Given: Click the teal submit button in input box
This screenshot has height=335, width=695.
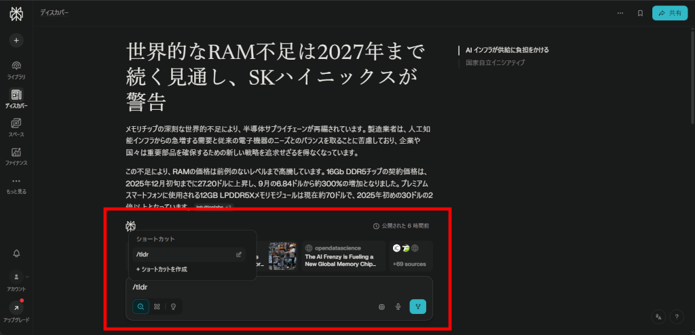Looking at the screenshot, I should coord(418,307).
